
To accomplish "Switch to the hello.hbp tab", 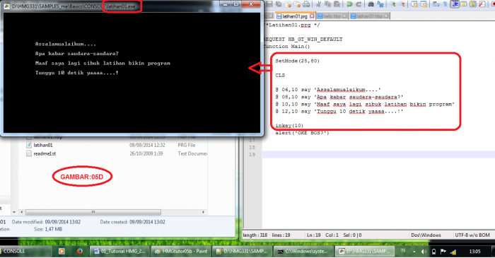I will (332, 16).
